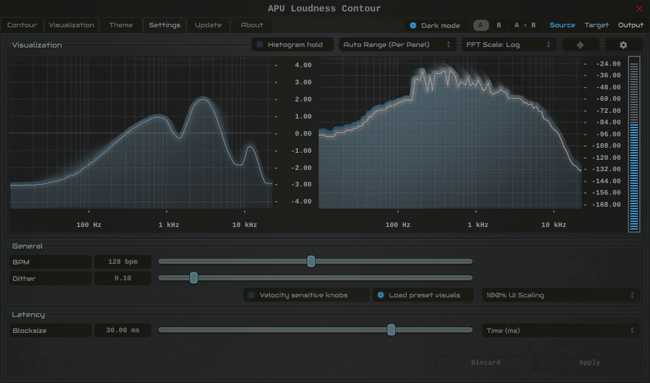Click the BPM slider handle
The width and height of the screenshot is (650, 383).
(311, 261)
